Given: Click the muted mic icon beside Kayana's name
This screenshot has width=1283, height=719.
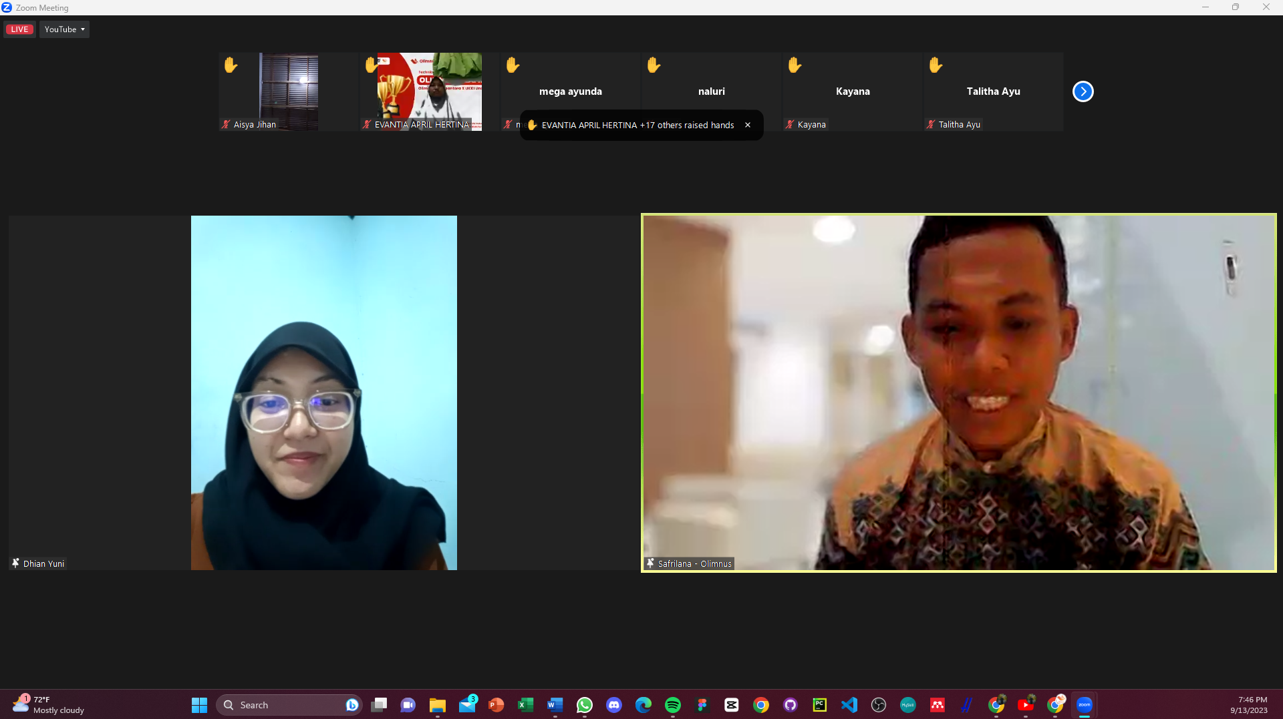Looking at the screenshot, I should click(790, 124).
